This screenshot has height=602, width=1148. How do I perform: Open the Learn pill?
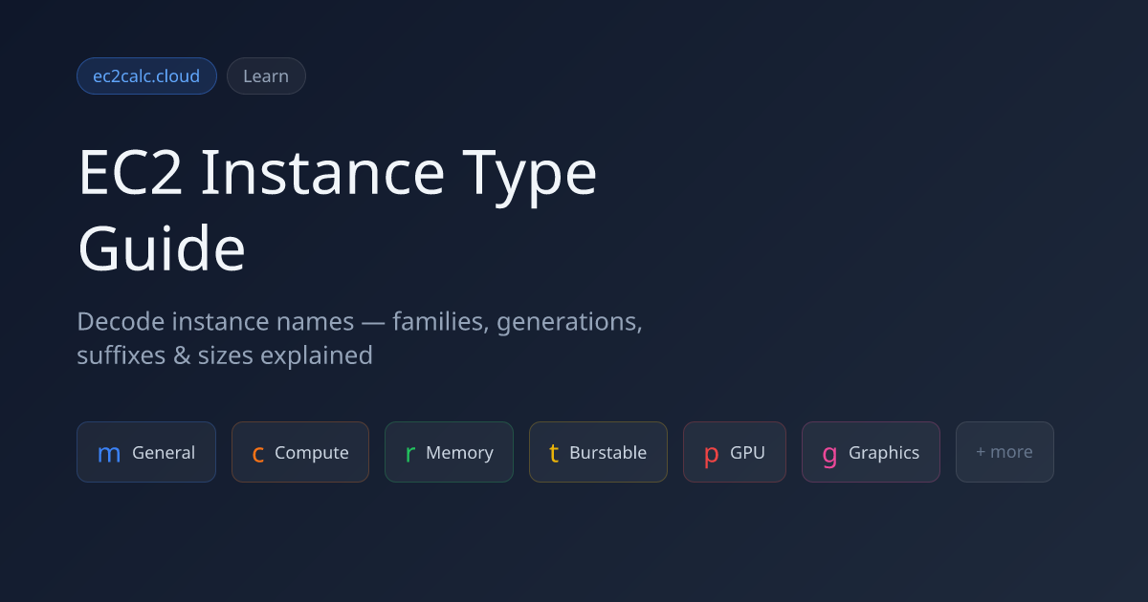(x=266, y=76)
